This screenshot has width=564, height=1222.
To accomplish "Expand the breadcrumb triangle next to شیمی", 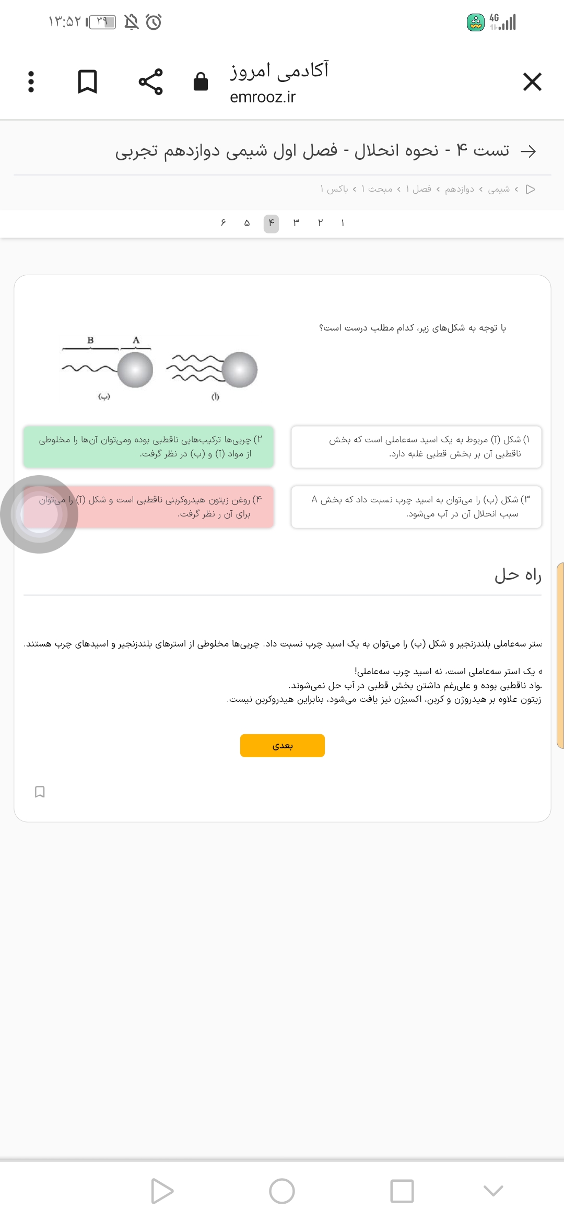I will click(x=531, y=189).
